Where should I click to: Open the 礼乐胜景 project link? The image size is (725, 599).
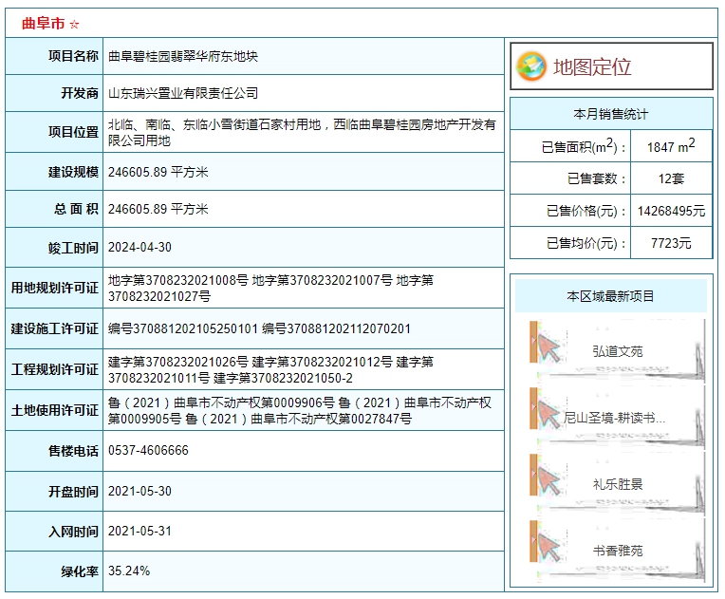(618, 484)
